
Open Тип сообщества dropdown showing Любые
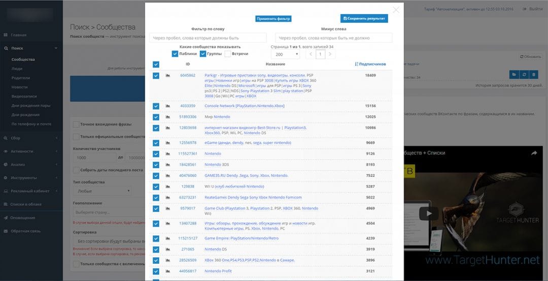pyautogui.click(x=101, y=191)
